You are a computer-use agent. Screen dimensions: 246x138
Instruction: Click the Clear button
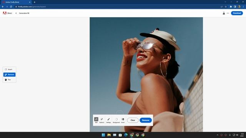(x=133, y=120)
